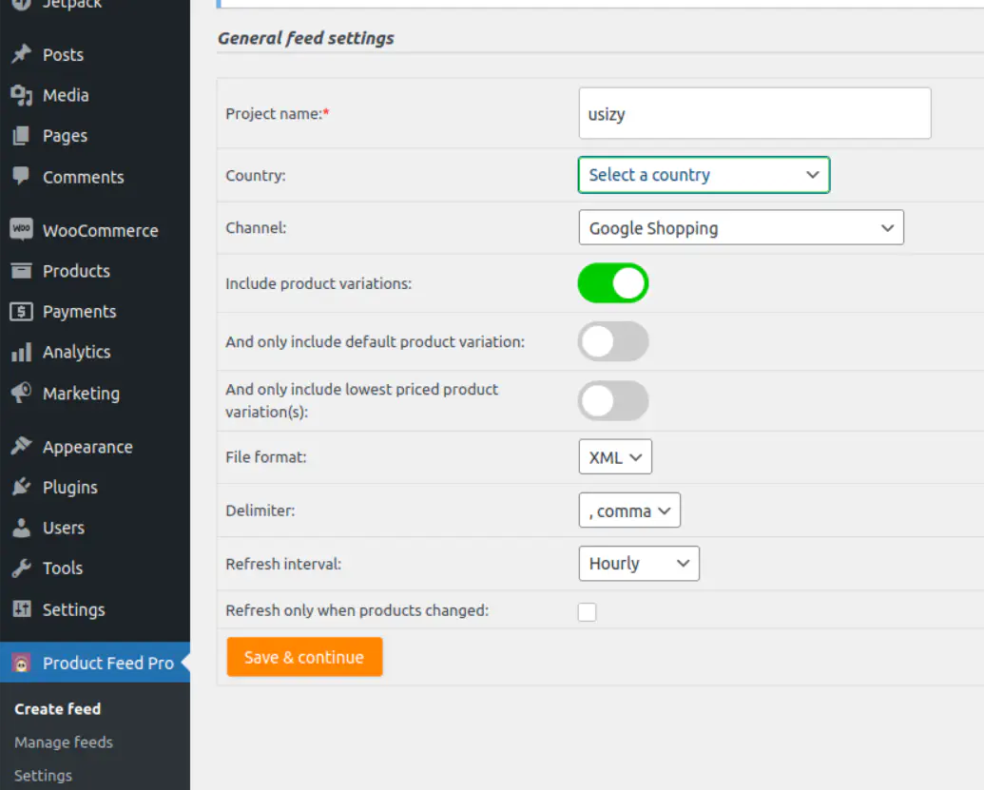This screenshot has width=984, height=790.
Task: Go to Appearance menu in sidebar
Action: (x=87, y=447)
